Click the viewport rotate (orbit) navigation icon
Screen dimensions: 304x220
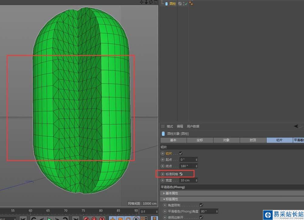tap(151, 2)
